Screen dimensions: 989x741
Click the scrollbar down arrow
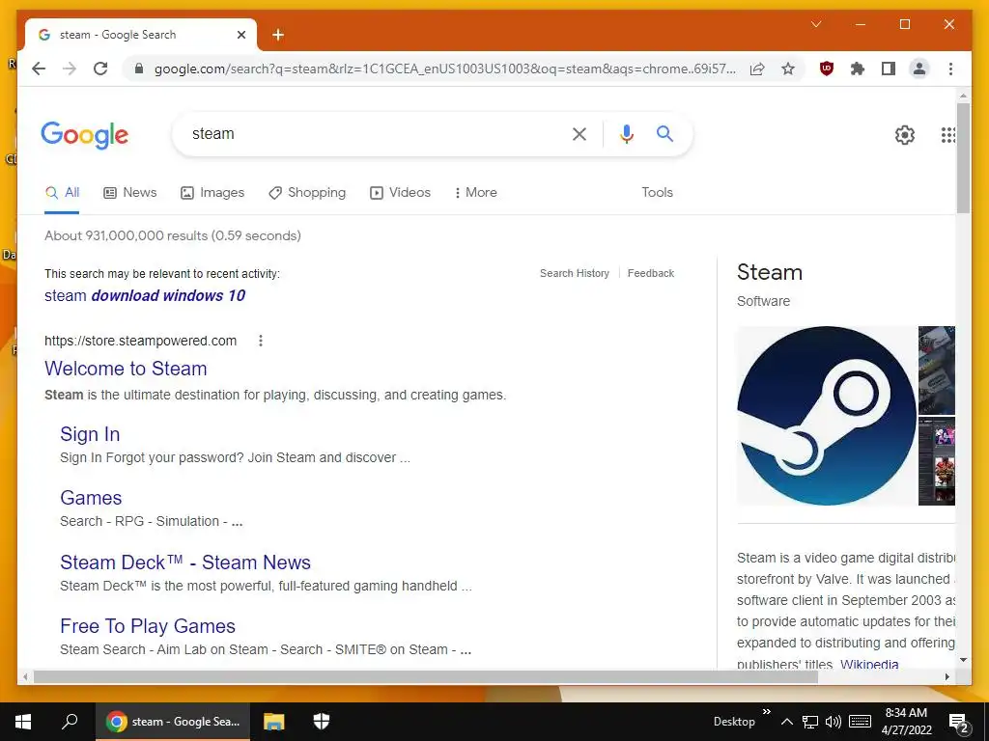pos(963,660)
